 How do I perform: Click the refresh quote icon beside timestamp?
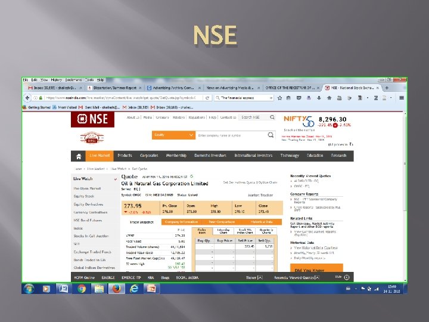pos(191,177)
